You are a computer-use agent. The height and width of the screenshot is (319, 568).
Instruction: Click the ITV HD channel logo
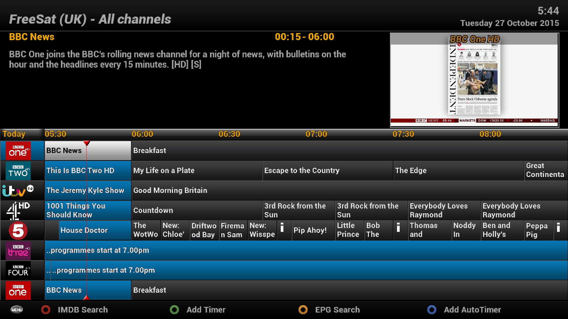tap(18, 191)
